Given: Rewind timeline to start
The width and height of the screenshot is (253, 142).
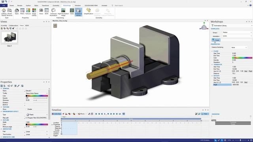Looking at the screenshot, I should 96,114.
